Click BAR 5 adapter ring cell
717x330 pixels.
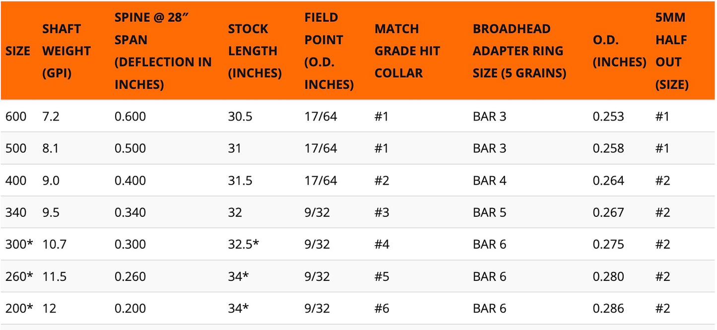point(489,212)
